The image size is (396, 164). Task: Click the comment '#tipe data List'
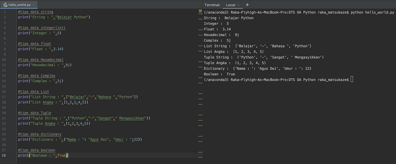[x=33, y=92]
